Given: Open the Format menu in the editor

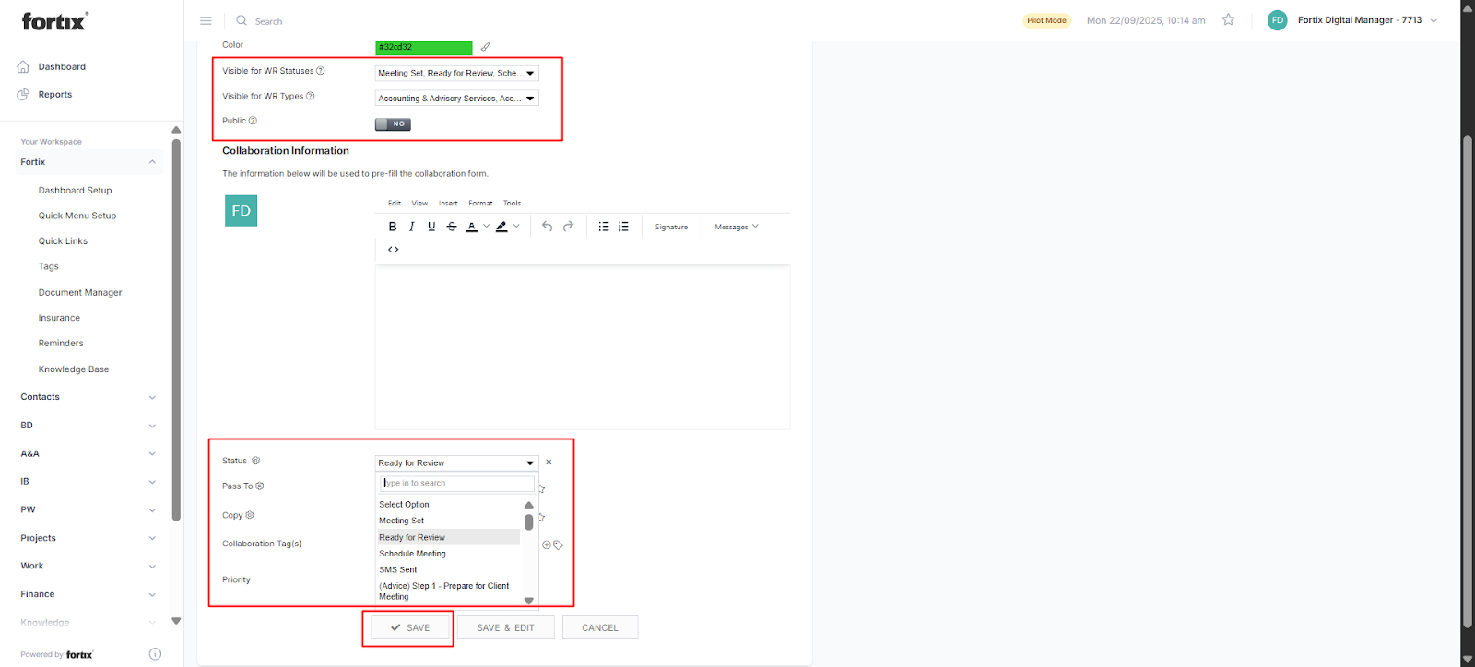Looking at the screenshot, I should click(x=480, y=204).
